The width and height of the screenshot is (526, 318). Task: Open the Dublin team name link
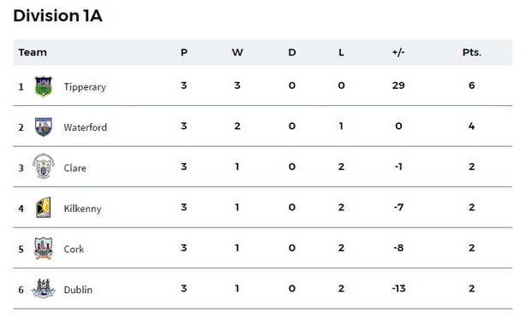(78, 290)
